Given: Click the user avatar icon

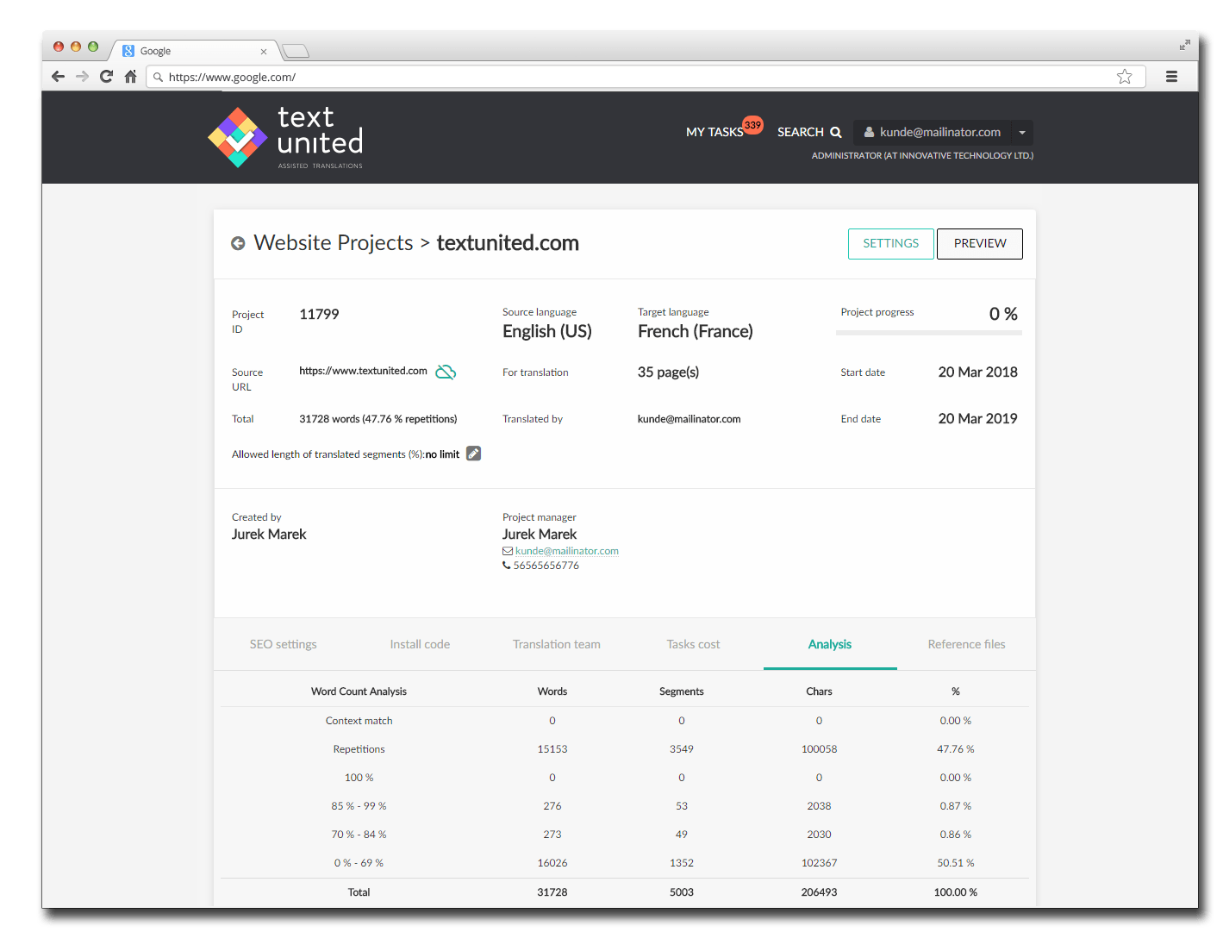Looking at the screenshot, I should tap(870, 132).
